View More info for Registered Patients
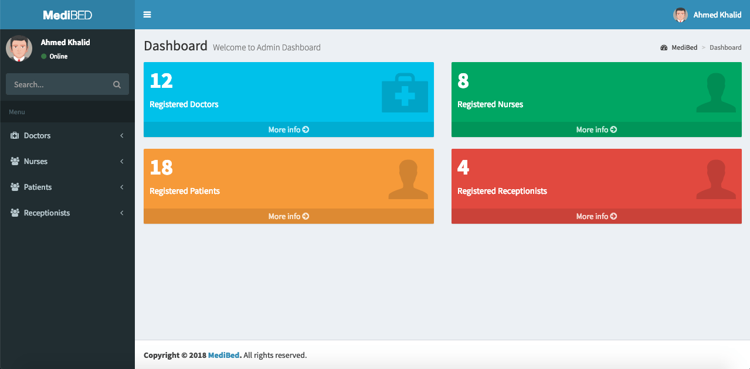This screenshot has height=369, width=750. click(x=289, y=216)
